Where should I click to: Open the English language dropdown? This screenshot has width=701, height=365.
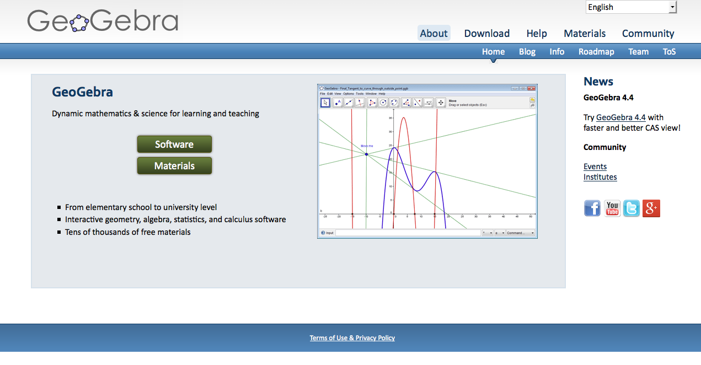click(x=631, y=7)
